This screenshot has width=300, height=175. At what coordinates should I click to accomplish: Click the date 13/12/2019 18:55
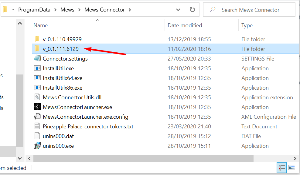tap(189, 39)
